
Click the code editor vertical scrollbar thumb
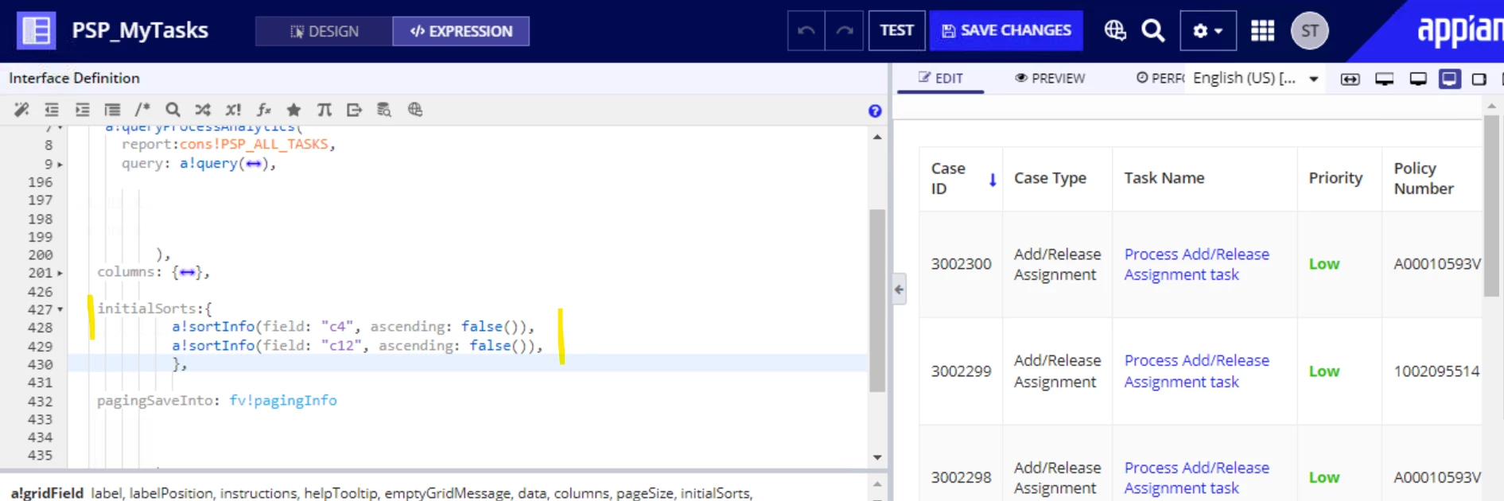point(877,301)
